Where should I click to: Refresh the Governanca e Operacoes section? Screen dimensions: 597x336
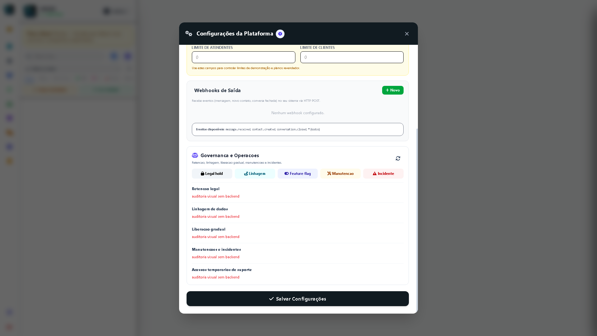pos(398,158)
